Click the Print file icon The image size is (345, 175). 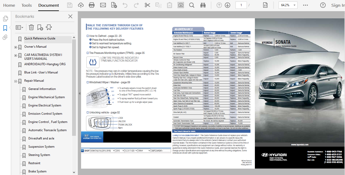click(92, 5)
